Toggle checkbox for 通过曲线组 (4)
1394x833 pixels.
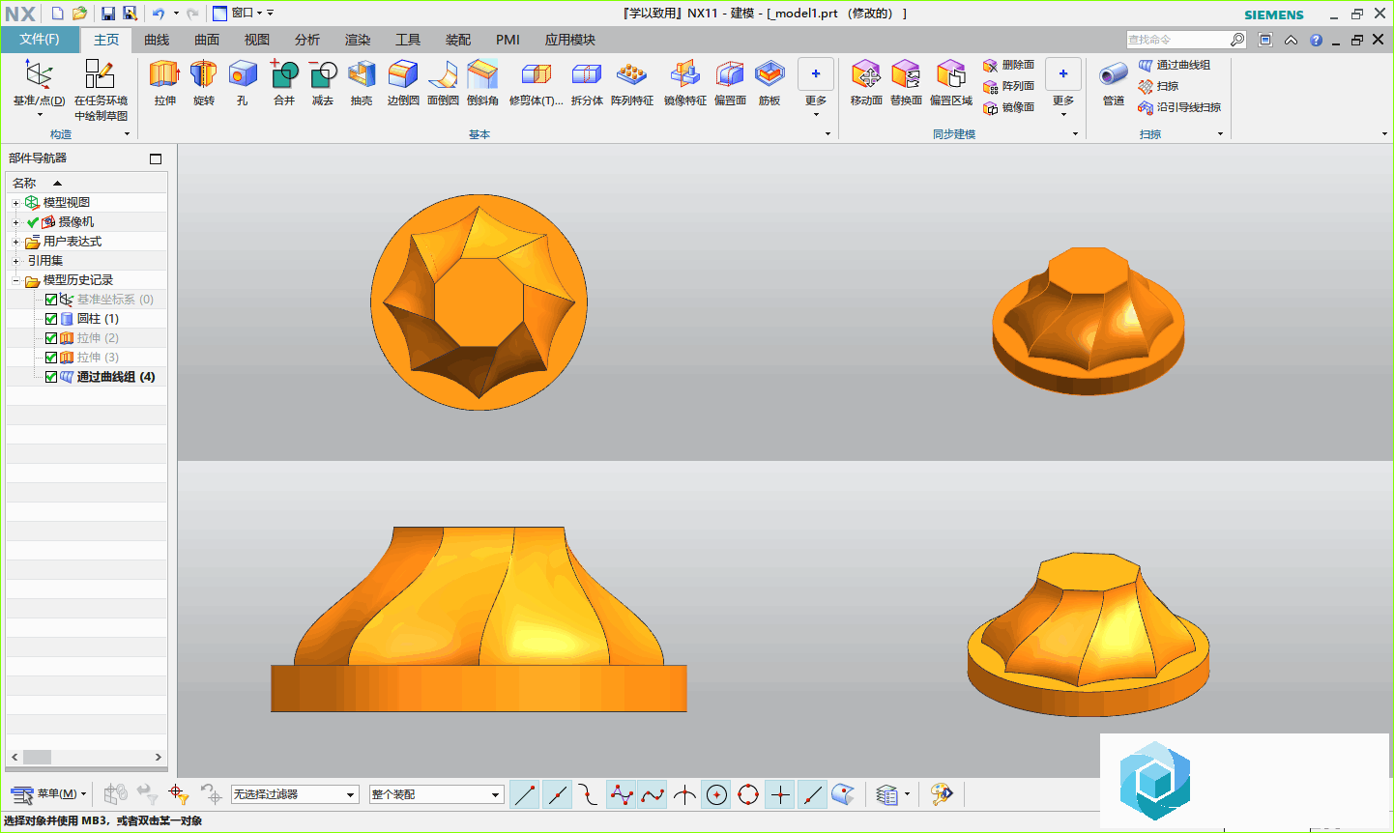pos(51,377)
